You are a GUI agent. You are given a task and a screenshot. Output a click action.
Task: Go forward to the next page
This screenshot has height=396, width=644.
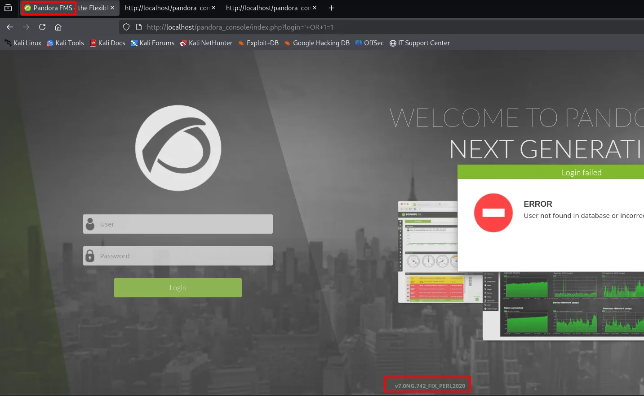[26, 27]
